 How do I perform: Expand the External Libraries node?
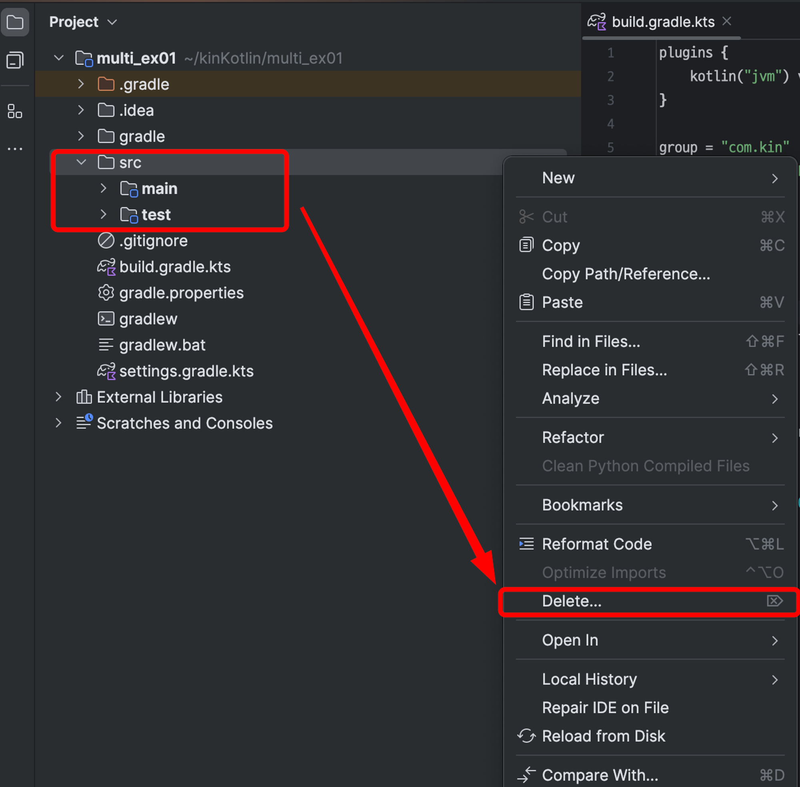tap(59, 397)
